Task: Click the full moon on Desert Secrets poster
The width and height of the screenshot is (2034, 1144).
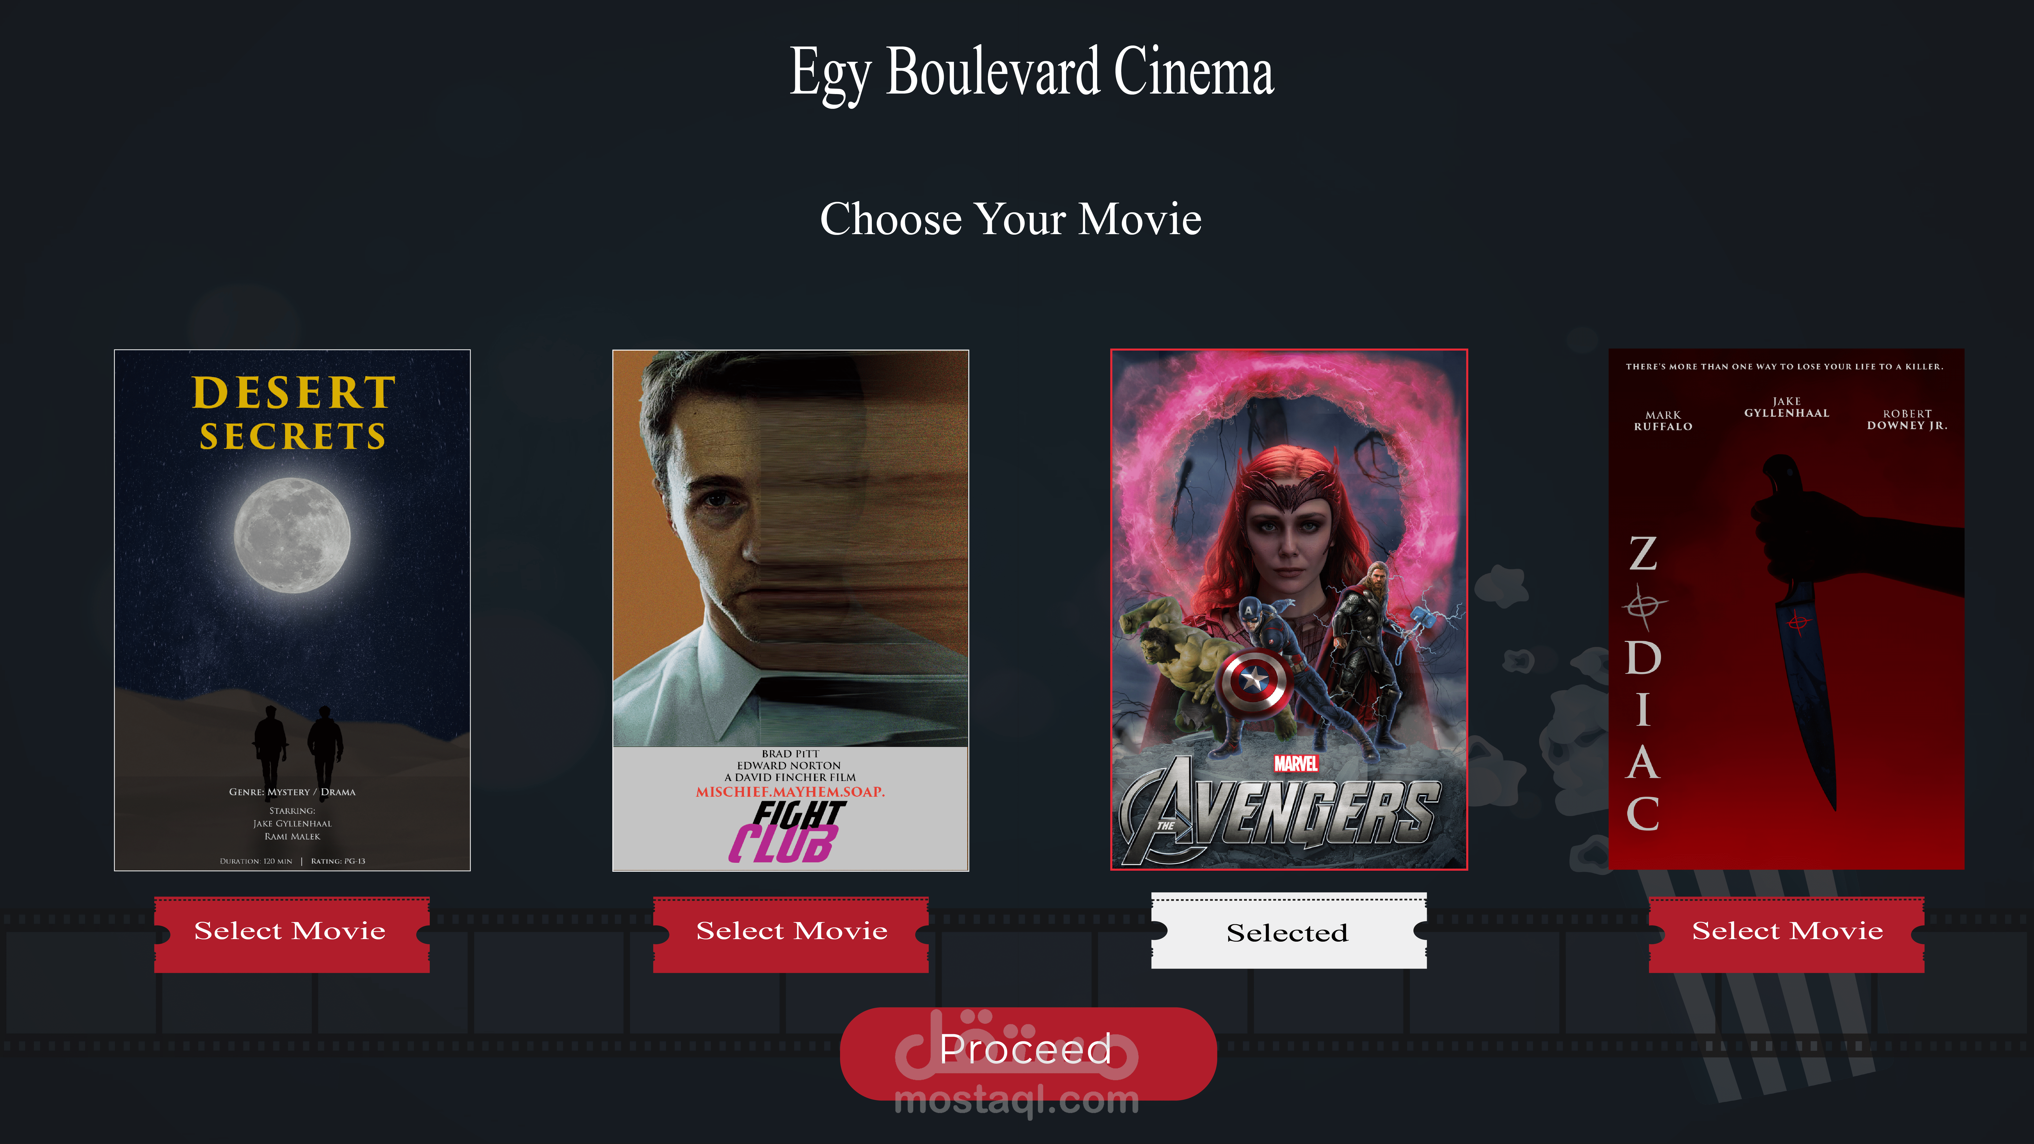Action: point(292,535)
